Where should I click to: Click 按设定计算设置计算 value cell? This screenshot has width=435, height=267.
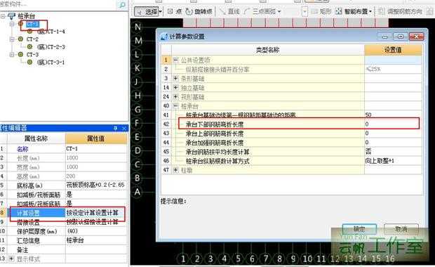[96, 213]
